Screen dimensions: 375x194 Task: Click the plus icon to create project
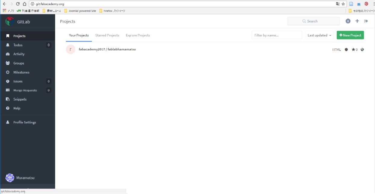pyautogui.click(x=357, y=21)
